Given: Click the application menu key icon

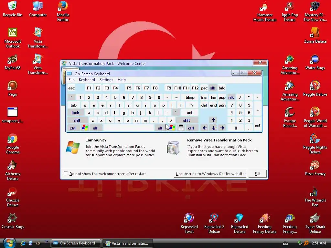Looking at the screenshot, I should (x=181, y=128).
